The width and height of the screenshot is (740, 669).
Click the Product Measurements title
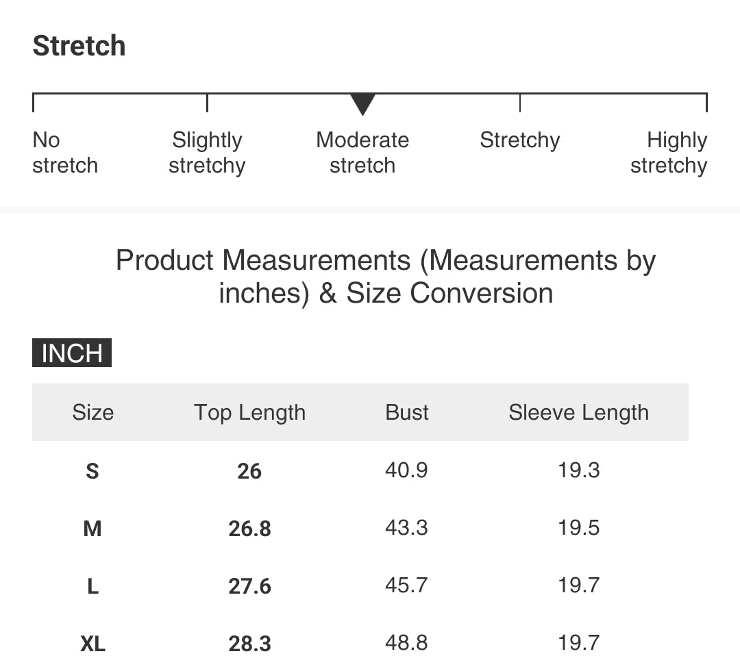(386, 277)
